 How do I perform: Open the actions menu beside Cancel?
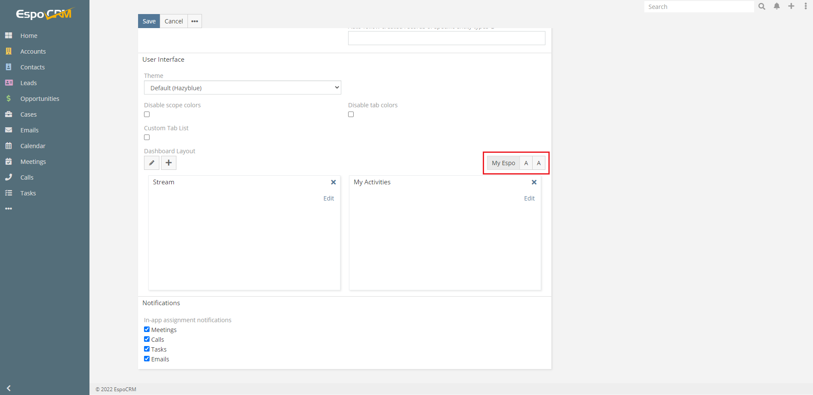coord(194,21)
